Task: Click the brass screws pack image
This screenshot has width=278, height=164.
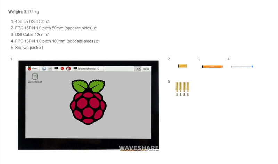Action: [x=182, y=89]
